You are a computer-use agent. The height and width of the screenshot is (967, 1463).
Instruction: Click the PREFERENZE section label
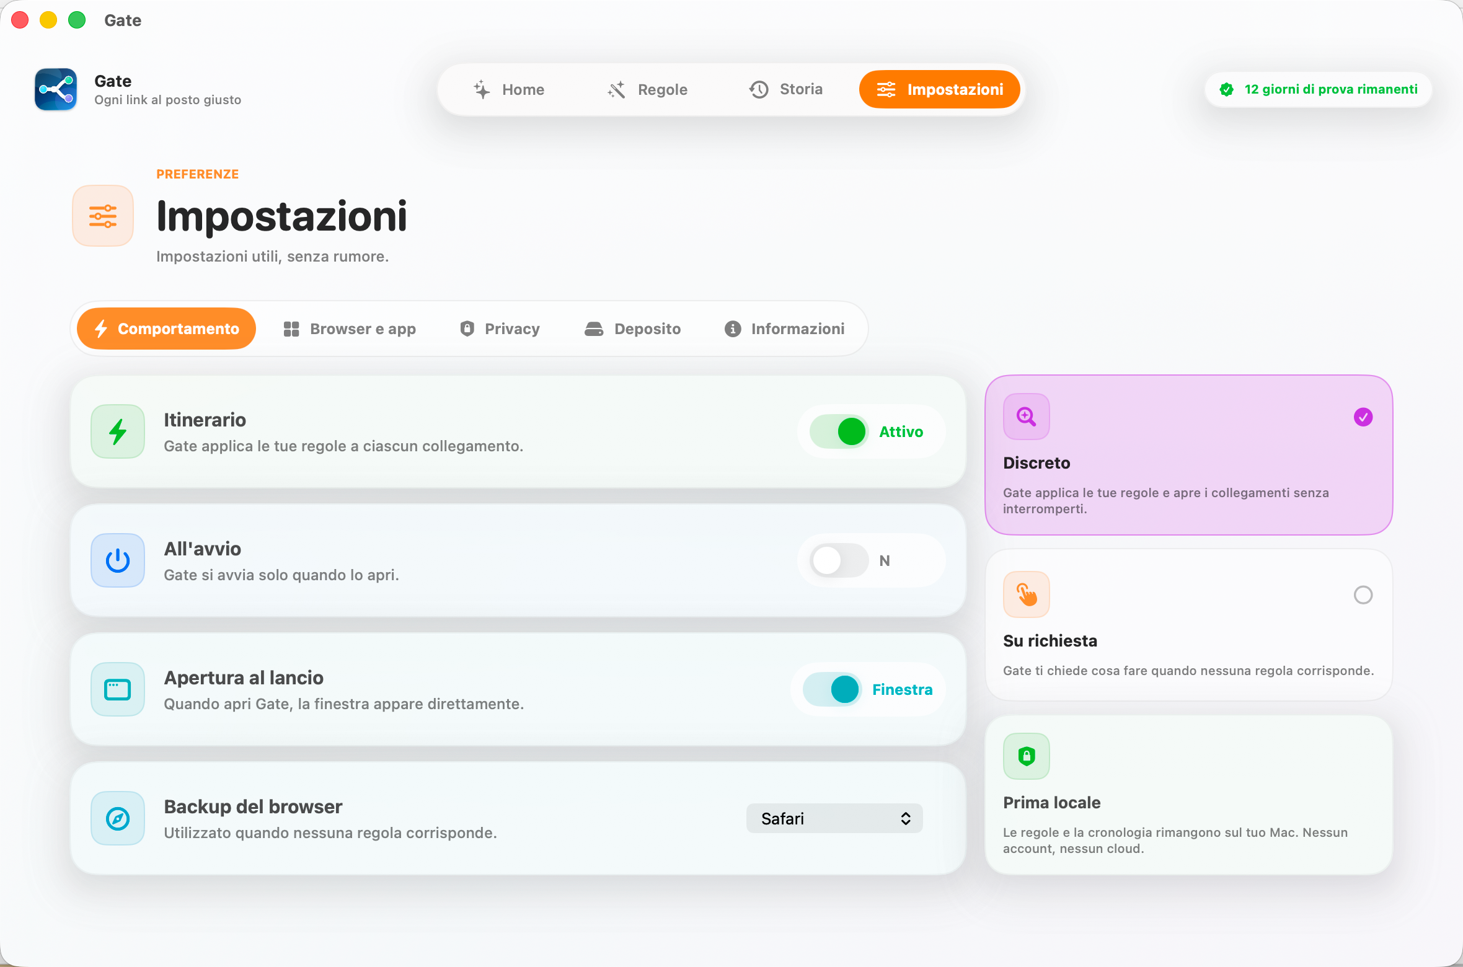(198, 174)
